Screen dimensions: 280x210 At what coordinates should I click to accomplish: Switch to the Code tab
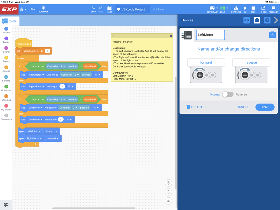click(x=10, y=21)
